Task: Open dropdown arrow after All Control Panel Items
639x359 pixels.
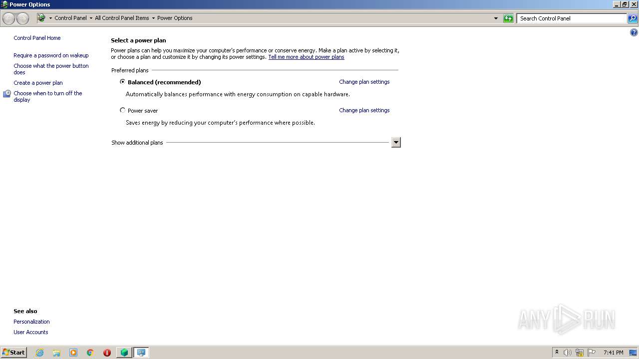Action: tap(153, 18)
